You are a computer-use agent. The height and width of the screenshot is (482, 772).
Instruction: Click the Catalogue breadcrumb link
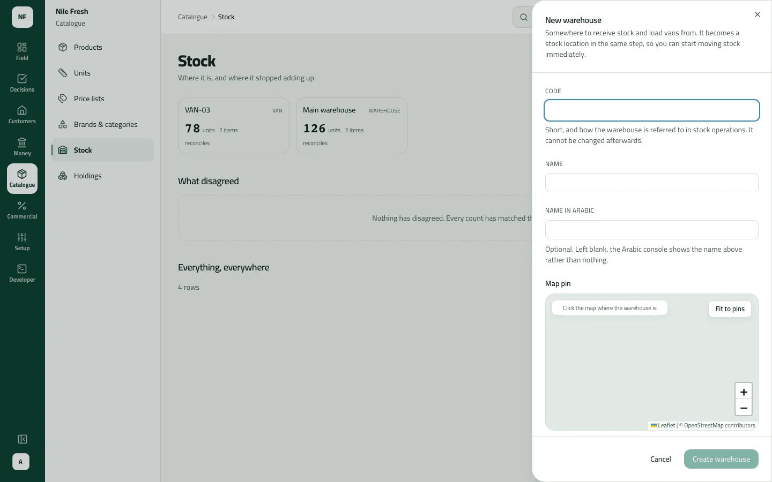[192, 17]
